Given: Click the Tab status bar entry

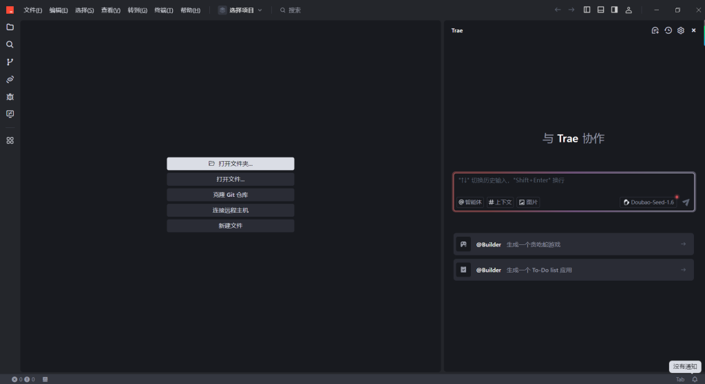Looking at the screenshot, I should click(680, 379).
